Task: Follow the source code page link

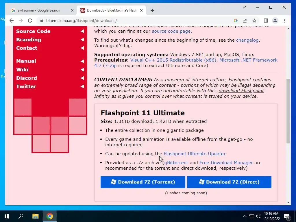Action: (171, 31)
